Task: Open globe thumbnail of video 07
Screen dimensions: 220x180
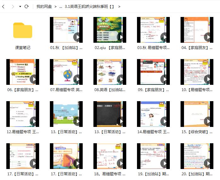Action: (66, 72)
